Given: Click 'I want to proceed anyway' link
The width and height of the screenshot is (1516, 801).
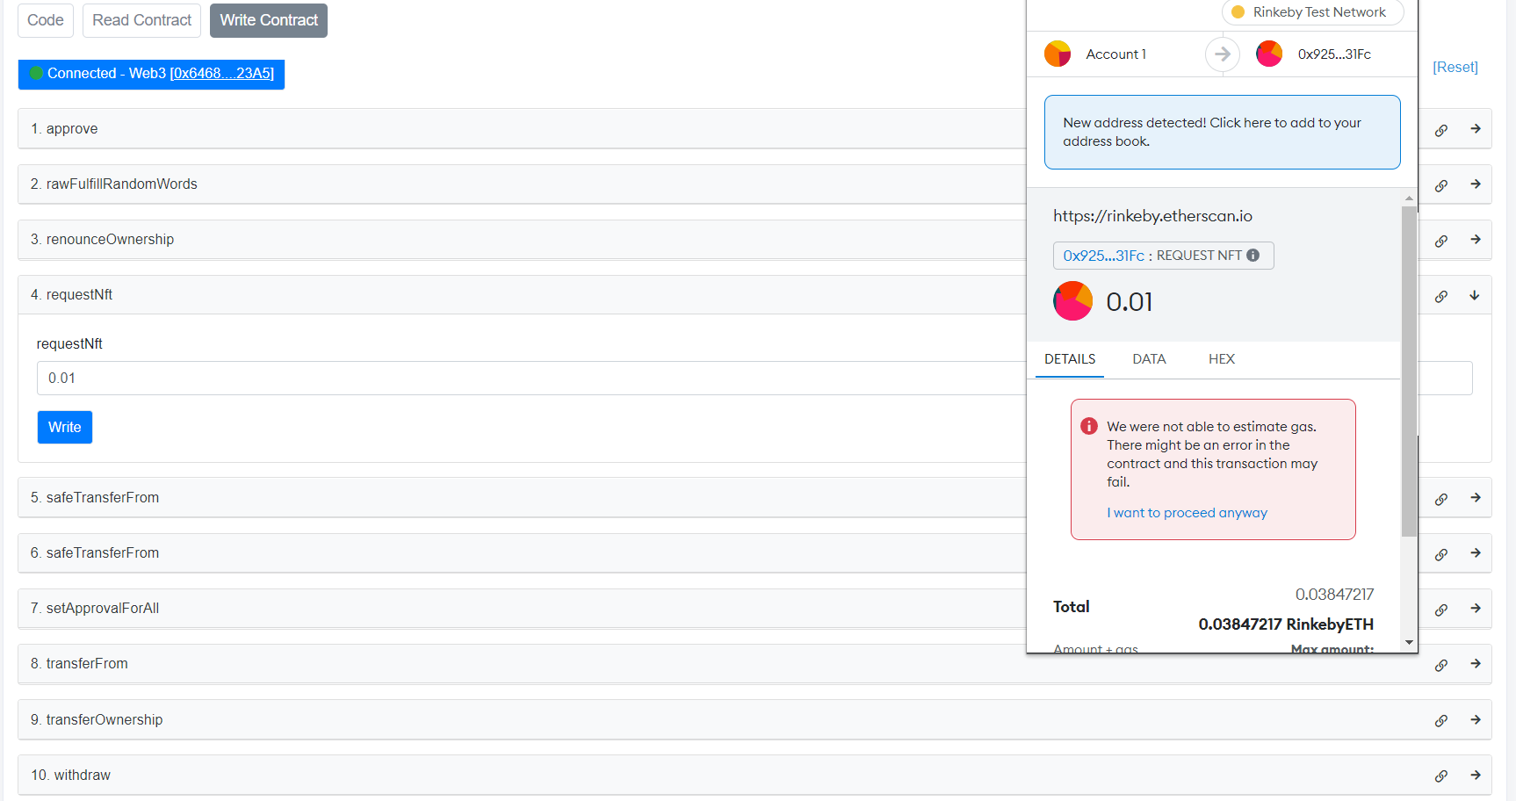Looking at the screenshot, I should coord(1187,513).
